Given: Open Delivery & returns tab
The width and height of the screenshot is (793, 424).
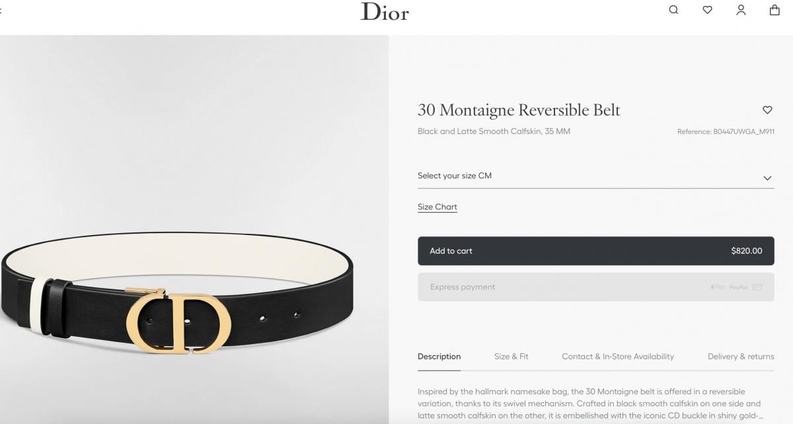Looking at the screenshot, I should coord(741,357).
